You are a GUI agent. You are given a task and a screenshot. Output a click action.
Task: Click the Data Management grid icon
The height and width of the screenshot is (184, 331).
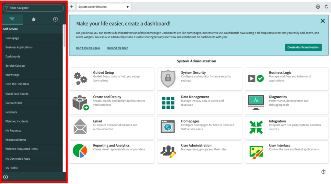[168, 103]
